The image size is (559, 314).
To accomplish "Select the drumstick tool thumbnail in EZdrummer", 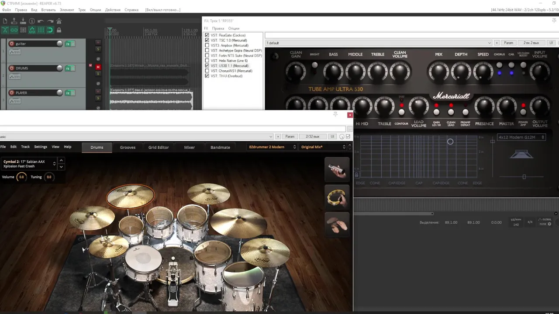I will click(337, 170).
